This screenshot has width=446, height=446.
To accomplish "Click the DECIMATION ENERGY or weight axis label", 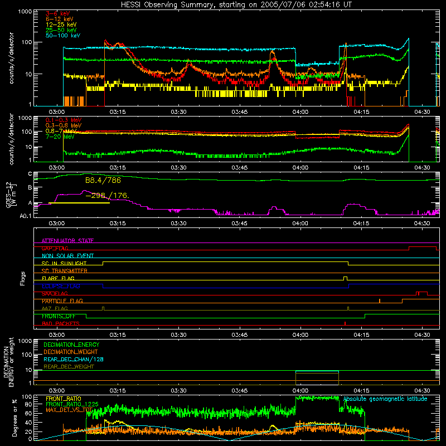I will point(8,362).
